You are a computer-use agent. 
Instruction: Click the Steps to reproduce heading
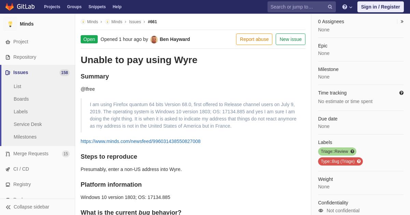tap(109, 157)
